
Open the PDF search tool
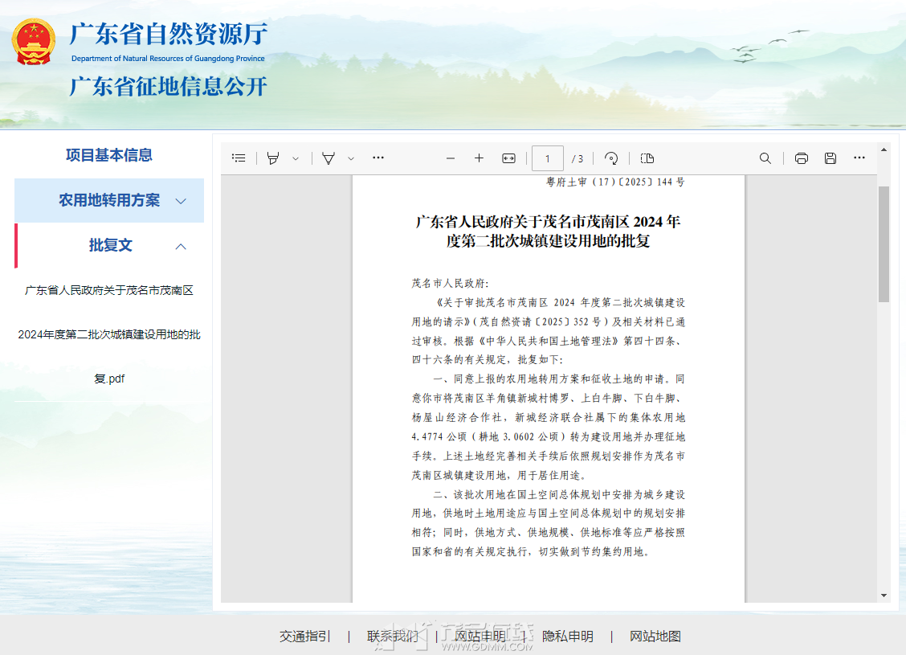pos(765,158)
